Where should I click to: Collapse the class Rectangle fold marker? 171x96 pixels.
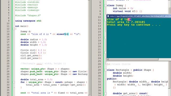[105, 70]
